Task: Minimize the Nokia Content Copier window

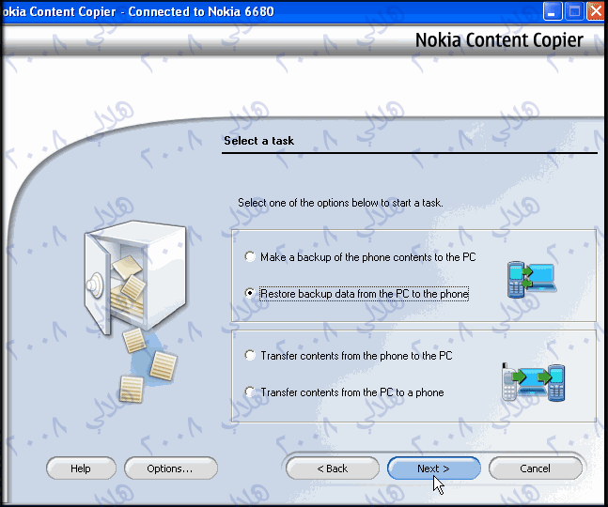Action: point(553,10)
